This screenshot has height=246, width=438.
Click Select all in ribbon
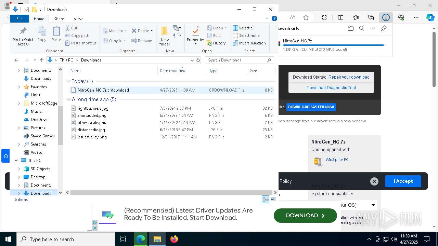(244, 28)
